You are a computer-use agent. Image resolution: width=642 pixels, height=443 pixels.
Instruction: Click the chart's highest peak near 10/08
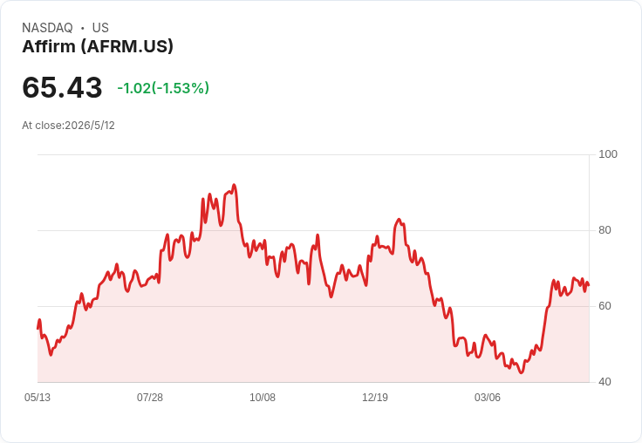[x=234, y=185]
